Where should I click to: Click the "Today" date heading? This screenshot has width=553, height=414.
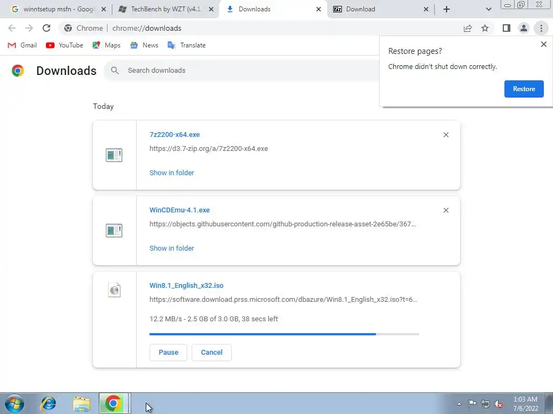[x=103, y=106]
